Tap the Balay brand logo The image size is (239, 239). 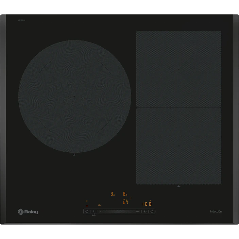pyautogui.click(x=28, y=212)
